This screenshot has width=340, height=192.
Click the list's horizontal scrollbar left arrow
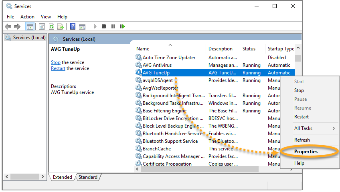137,169
